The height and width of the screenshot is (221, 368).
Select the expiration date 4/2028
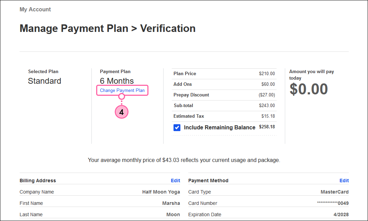point(341,214)
